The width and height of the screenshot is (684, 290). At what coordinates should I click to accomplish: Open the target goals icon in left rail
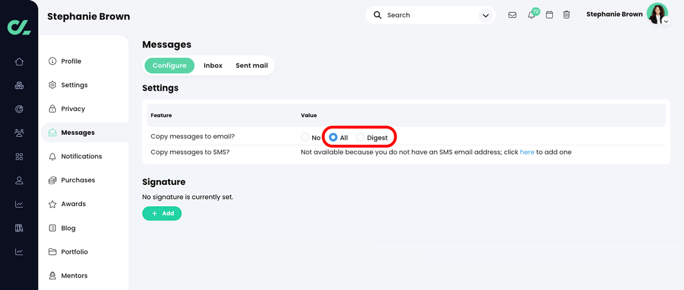pos(19,109)
